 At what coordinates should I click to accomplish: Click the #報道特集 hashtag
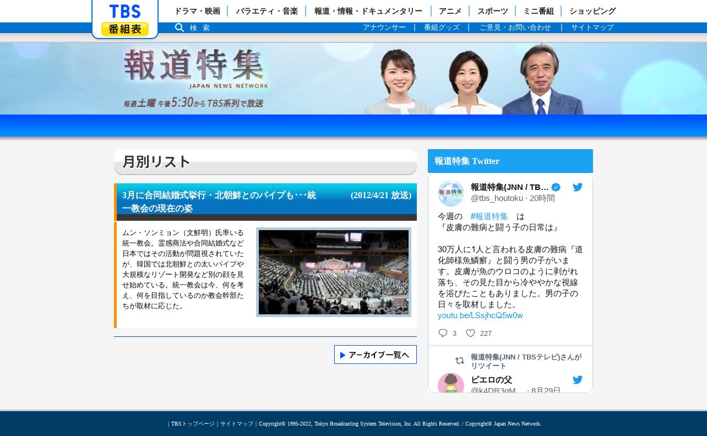(x=490, y=216)
